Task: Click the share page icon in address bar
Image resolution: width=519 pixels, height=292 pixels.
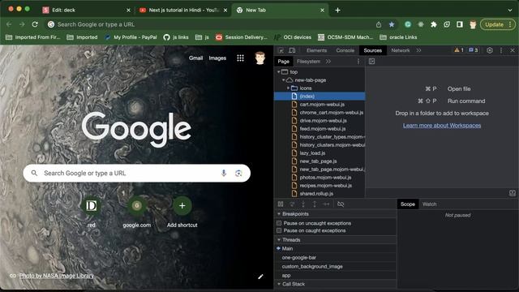Action: click(x=379, y=24)
